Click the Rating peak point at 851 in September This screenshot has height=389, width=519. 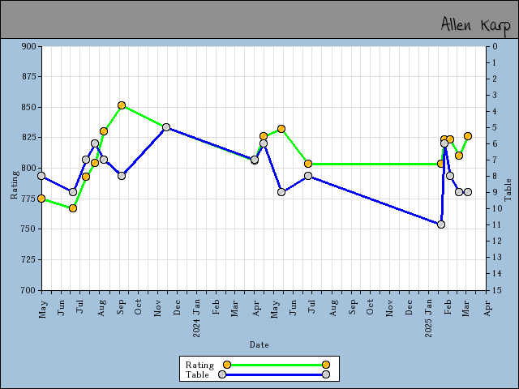pyautogui.click(x=122, y=105)
